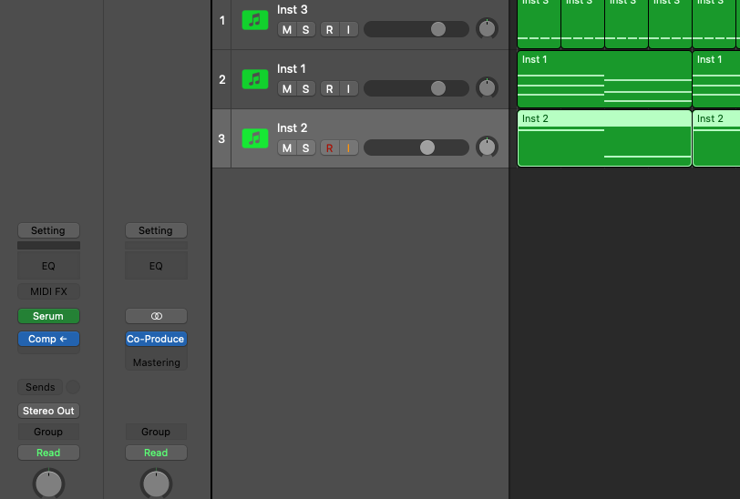Mute the Inst 3 track
The height and width of the screenshot is (499, 740).
click(x=287, y=30)
